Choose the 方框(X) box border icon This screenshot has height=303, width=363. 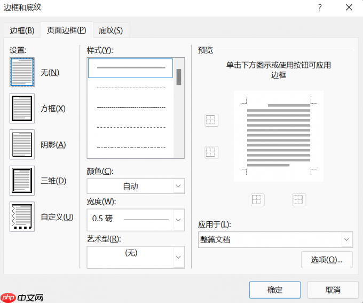(x=22, y=108)
